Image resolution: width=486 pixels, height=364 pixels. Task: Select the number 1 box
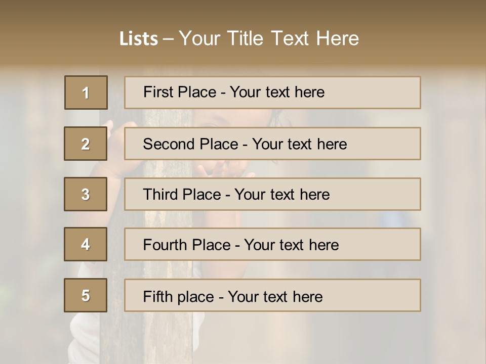pyautogui.click(x=86, y=93)
